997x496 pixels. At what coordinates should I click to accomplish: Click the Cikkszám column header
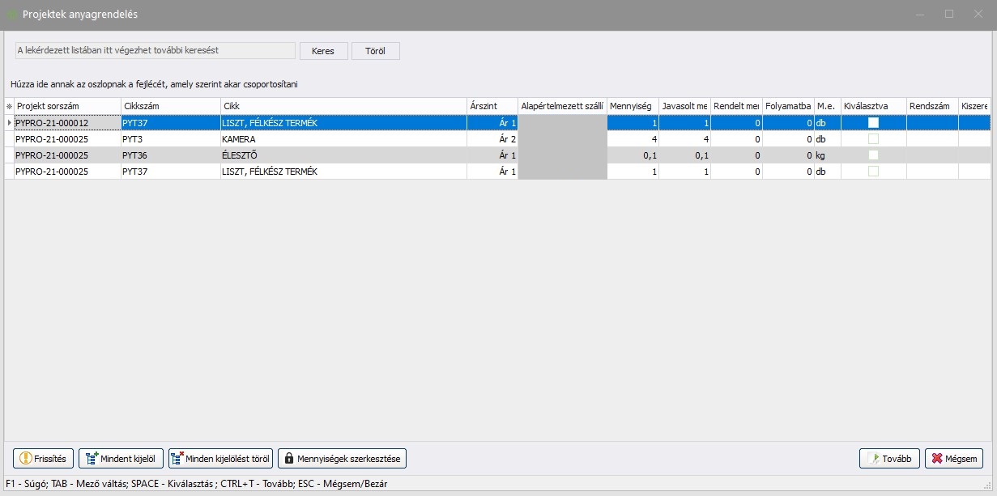tap(170, 107)
